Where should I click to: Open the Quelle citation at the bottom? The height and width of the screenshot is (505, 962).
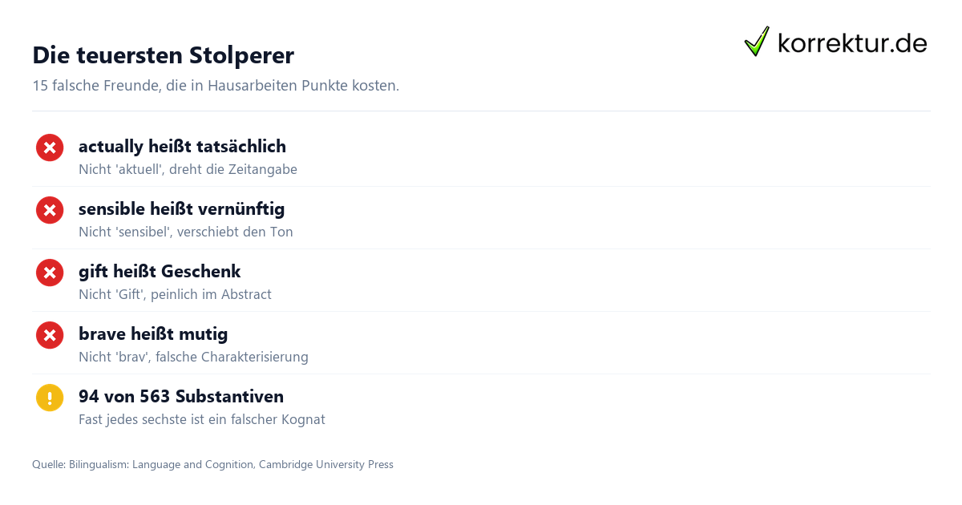(212, 465)
